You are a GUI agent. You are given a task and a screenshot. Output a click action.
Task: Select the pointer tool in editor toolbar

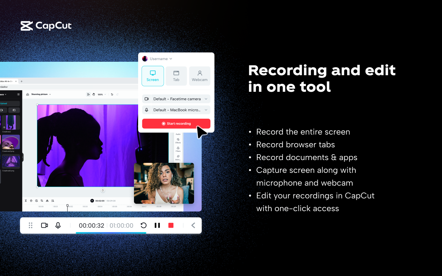(x=88, y=94)
